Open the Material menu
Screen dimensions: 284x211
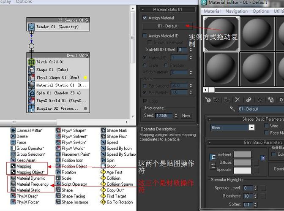point(212,11)
